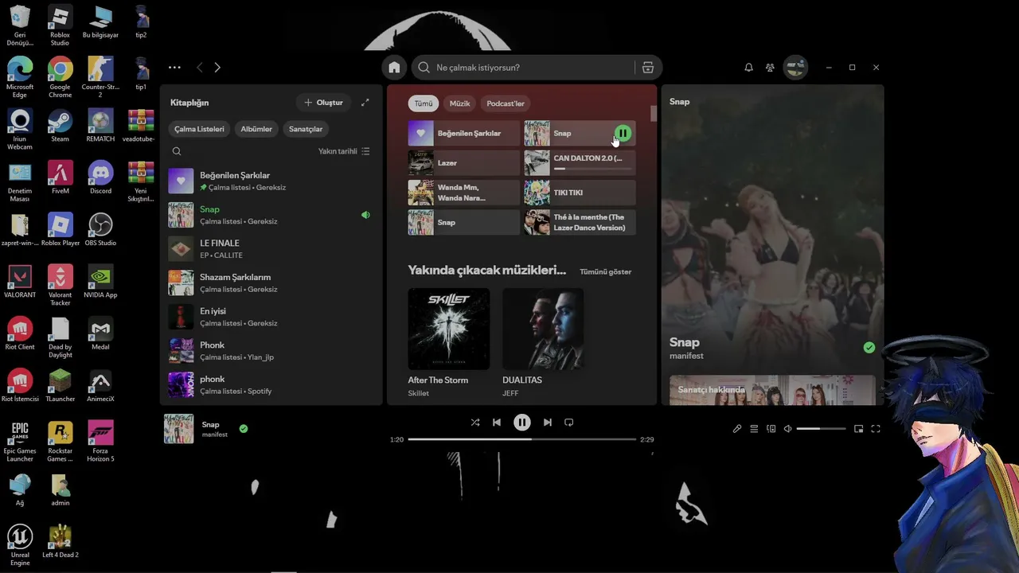Image resolution: width=1019 pixels, height=573 pixels.
Task: Mute the volume speaker icon
Action: click(x=788, y=429)
